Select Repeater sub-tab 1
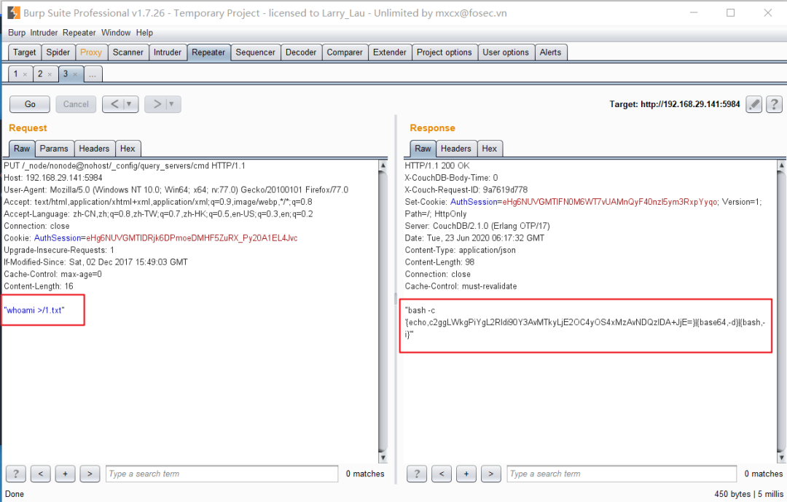This screenshot has height=502, width=787. point(16,74)
